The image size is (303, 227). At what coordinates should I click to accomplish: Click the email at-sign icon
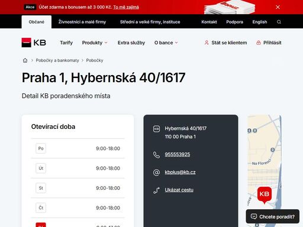156,173
